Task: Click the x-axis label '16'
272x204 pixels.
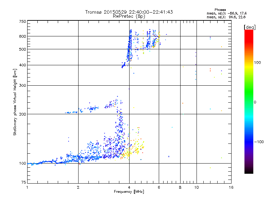Action: (x=231, y=187)
